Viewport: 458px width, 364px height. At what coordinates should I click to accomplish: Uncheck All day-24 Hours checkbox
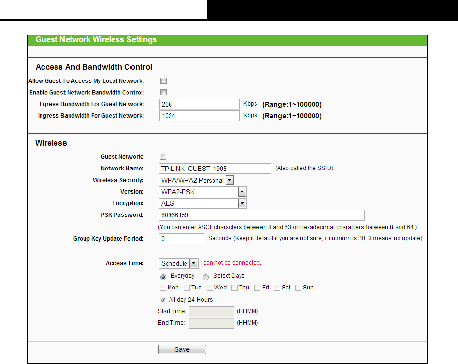pos(163,300)
